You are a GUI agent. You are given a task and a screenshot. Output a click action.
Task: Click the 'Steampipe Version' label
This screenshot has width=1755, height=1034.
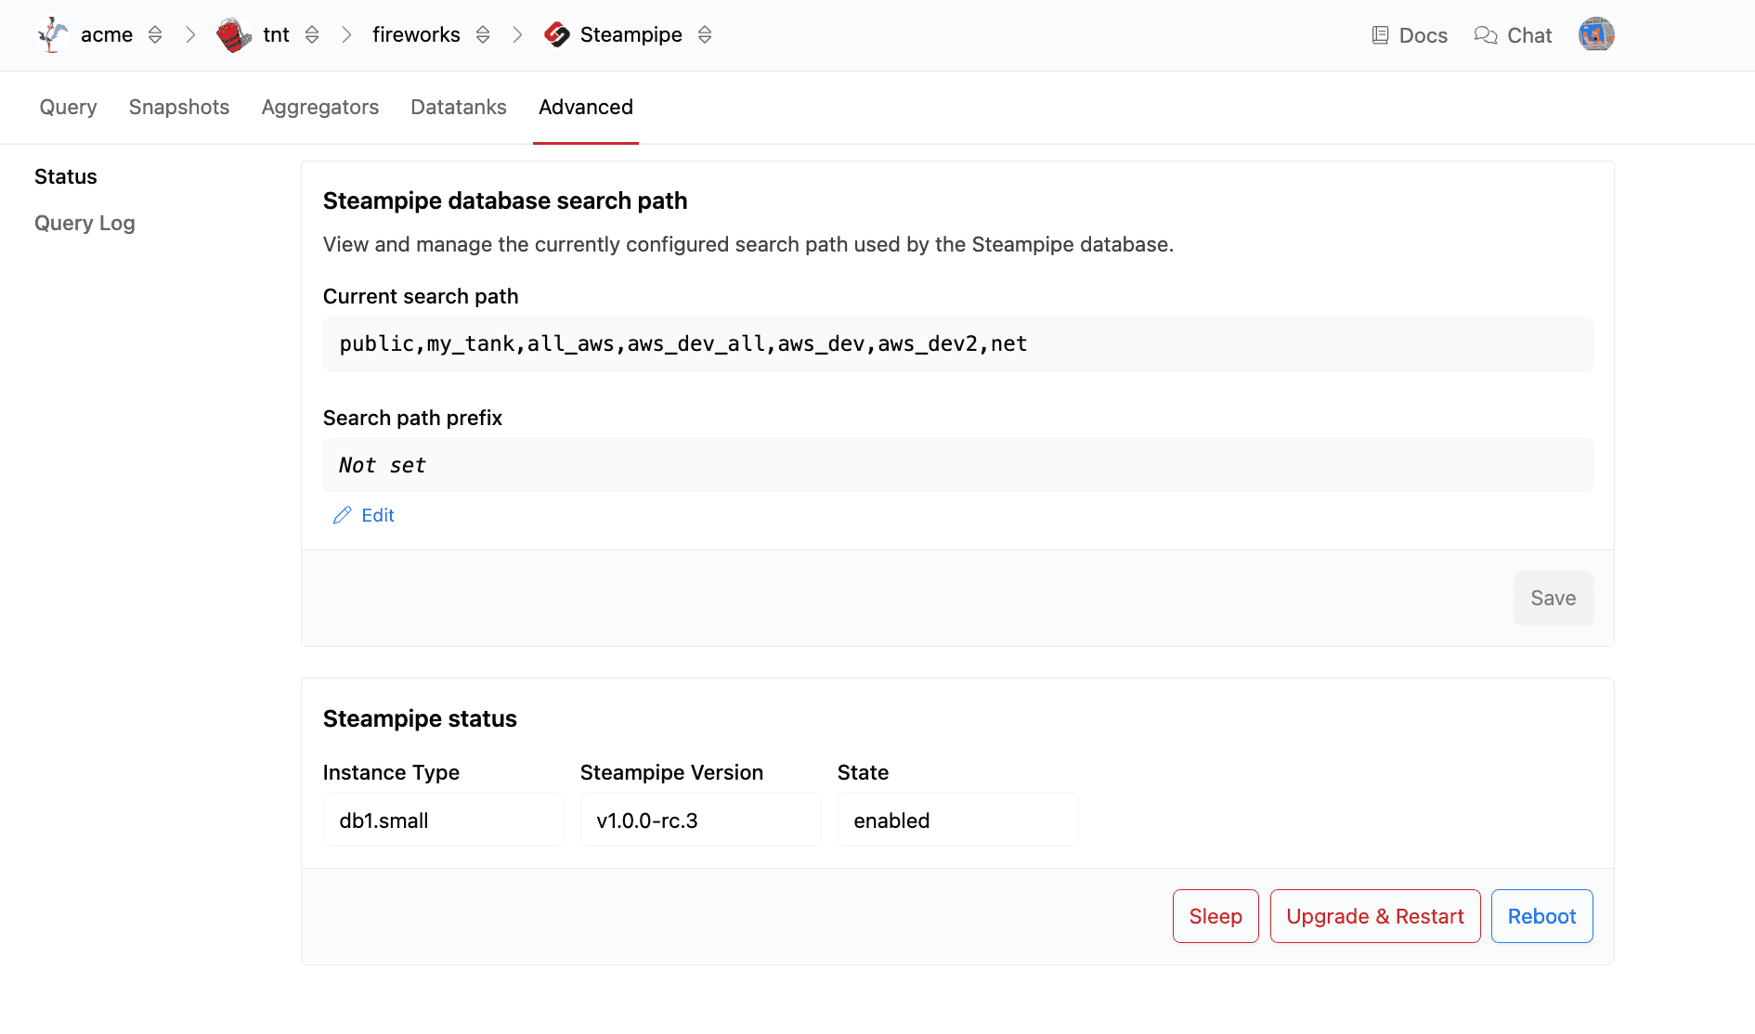click(671, 772)
